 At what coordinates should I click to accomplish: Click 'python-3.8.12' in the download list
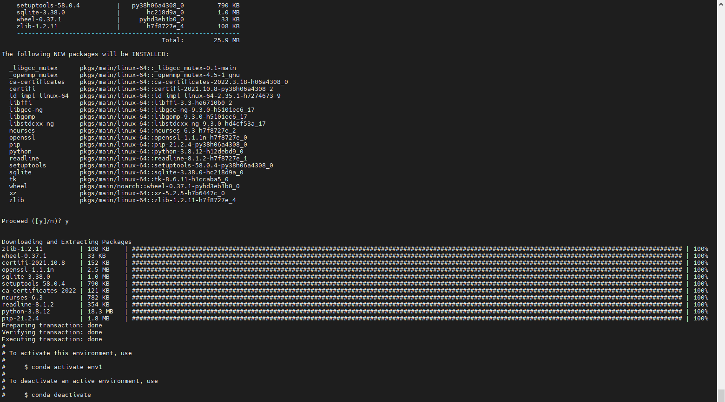26,312
